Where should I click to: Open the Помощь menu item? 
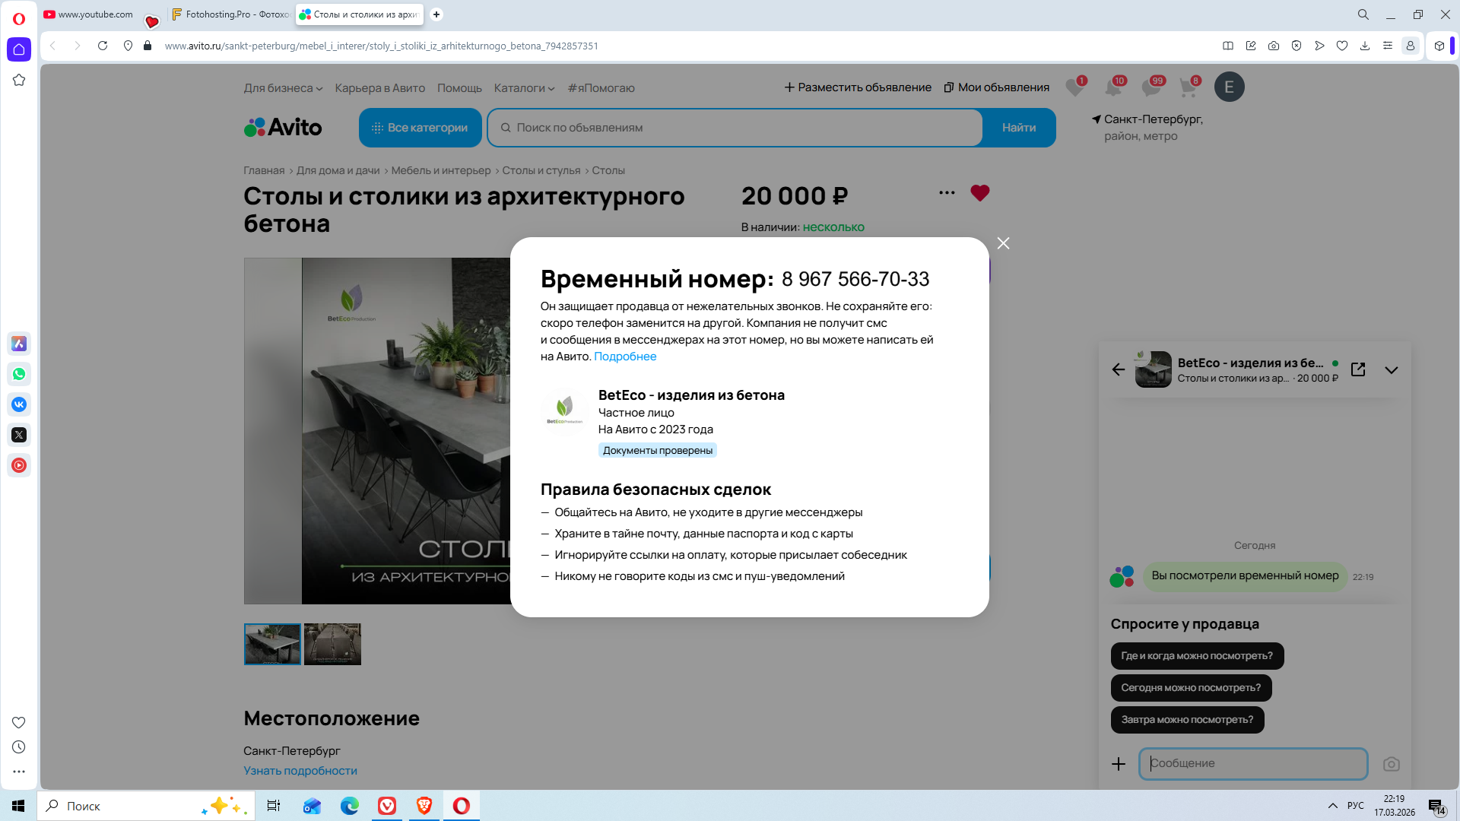coord(459,88)
